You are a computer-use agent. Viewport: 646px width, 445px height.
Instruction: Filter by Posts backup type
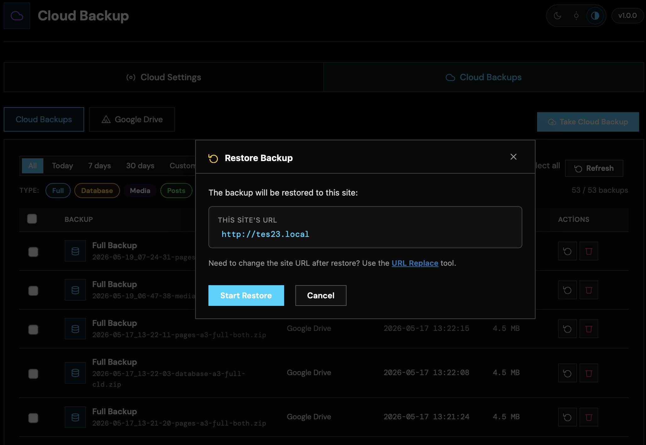point(176,191)
